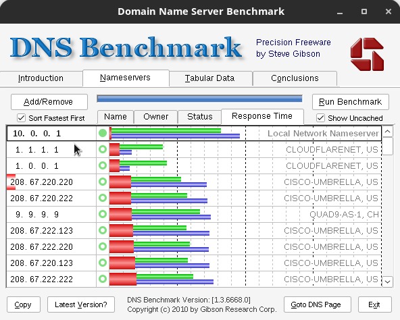Viewport: 400px width, 320px height.
Task: Click the Copy button
Action: pyautogui.click(x=24, y=304)
